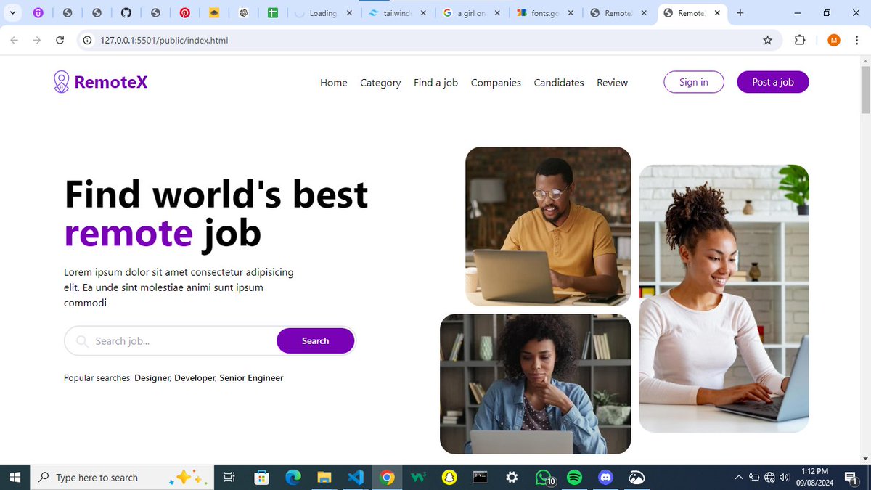
Task: Open WhatsApp from the taskbar
Action: tap(544, 477)
